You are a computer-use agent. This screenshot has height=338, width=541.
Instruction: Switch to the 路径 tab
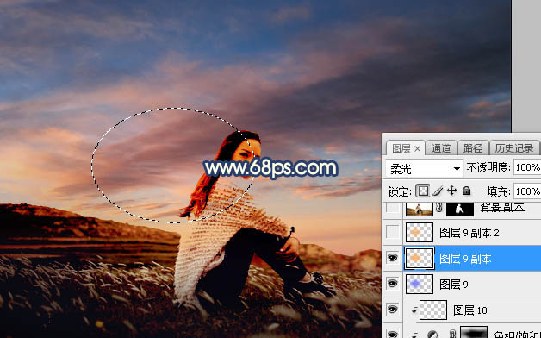click(472, 148)
